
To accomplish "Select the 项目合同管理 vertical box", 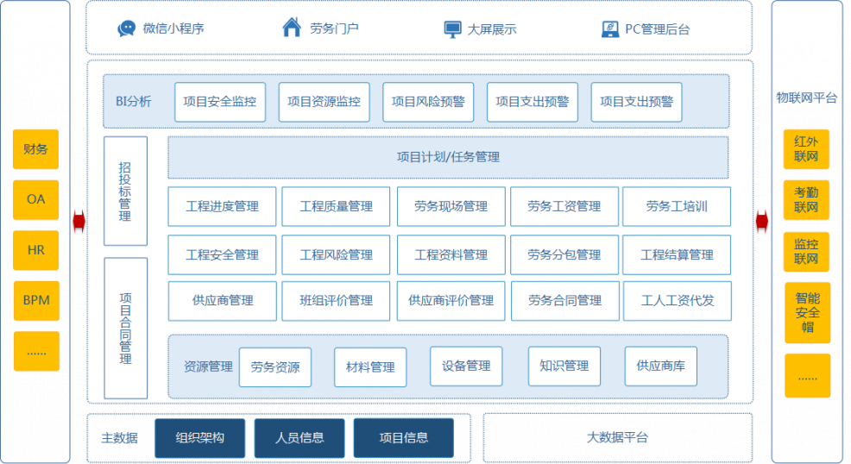I will pyautogui.click(x=125, y=328).
